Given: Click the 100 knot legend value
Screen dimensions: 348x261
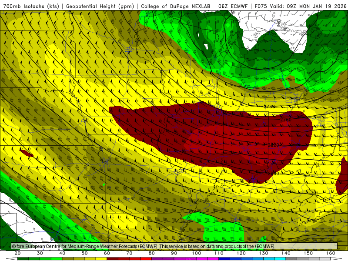Looking at the screenshot, I should tap(197, 253).
